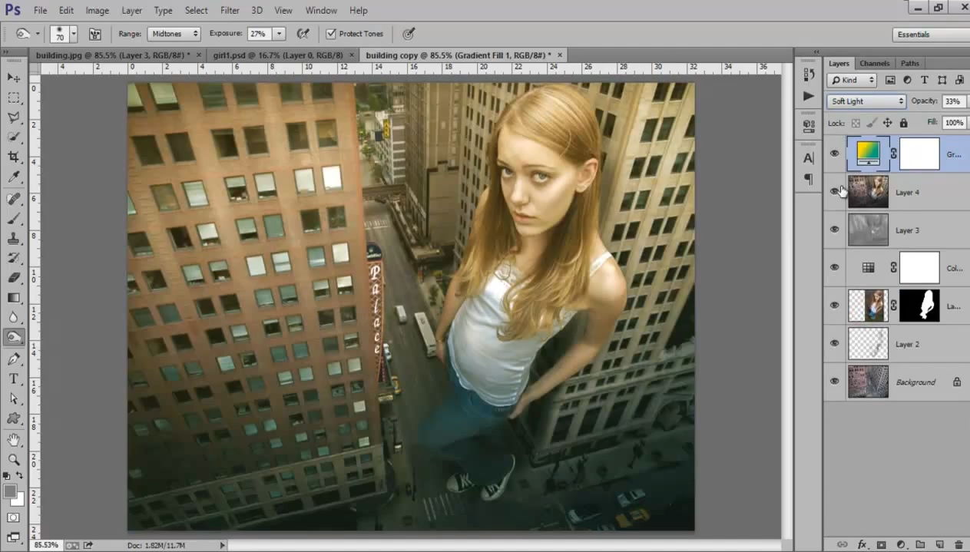
Task: Toggle visibility of Layer 3
Action: [834, 230]
